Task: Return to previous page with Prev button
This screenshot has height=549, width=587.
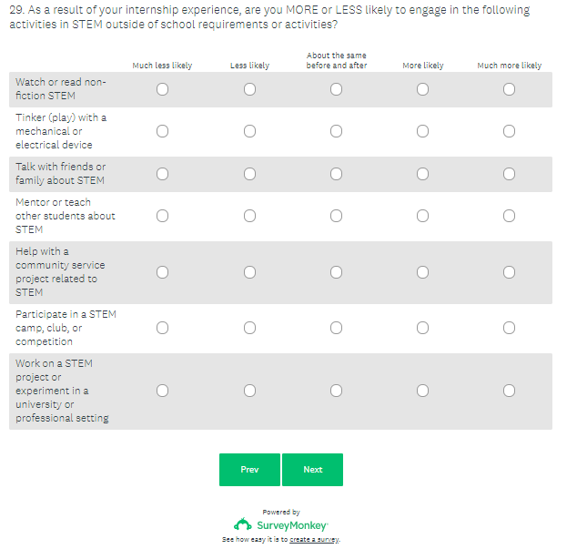Action: point(249,470)
